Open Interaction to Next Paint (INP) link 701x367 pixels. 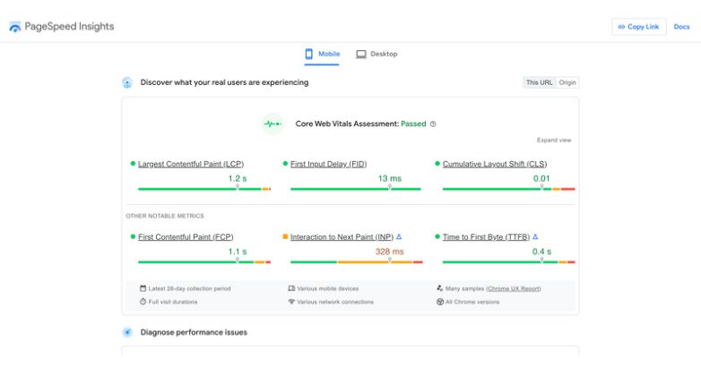[x=342, y=237]
